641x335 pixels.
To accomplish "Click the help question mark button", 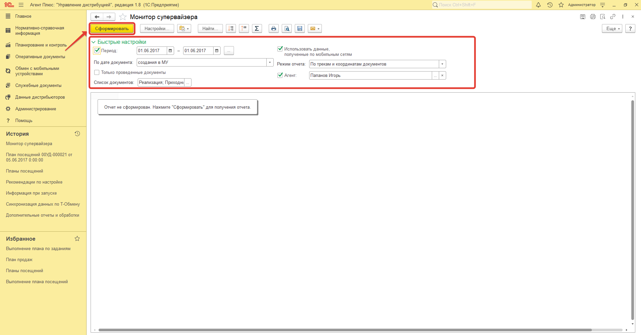I will pos(630,28).
